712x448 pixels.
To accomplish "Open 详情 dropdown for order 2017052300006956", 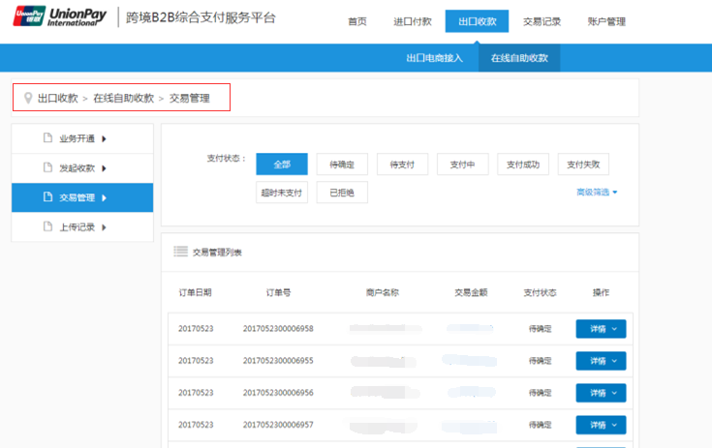I will [x=601, y=393].
